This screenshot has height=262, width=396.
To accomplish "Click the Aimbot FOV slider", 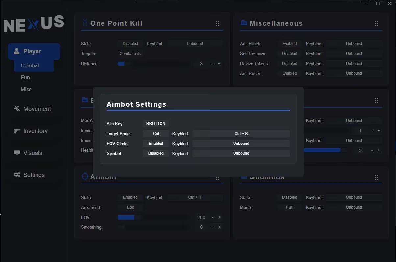I will coord(154,217).
